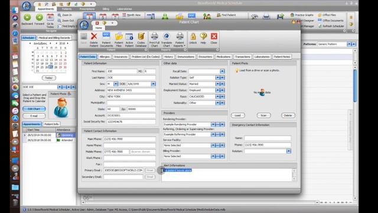
Task: Open the Patient Notes tab
Action: pos(282,57)
